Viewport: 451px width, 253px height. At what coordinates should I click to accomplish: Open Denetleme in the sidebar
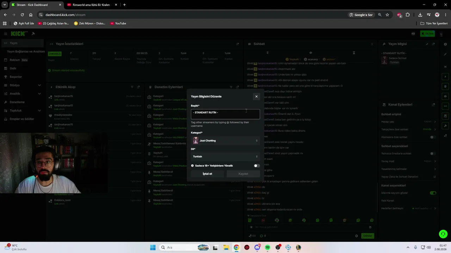pyautogui.click(x=22, y=102)
